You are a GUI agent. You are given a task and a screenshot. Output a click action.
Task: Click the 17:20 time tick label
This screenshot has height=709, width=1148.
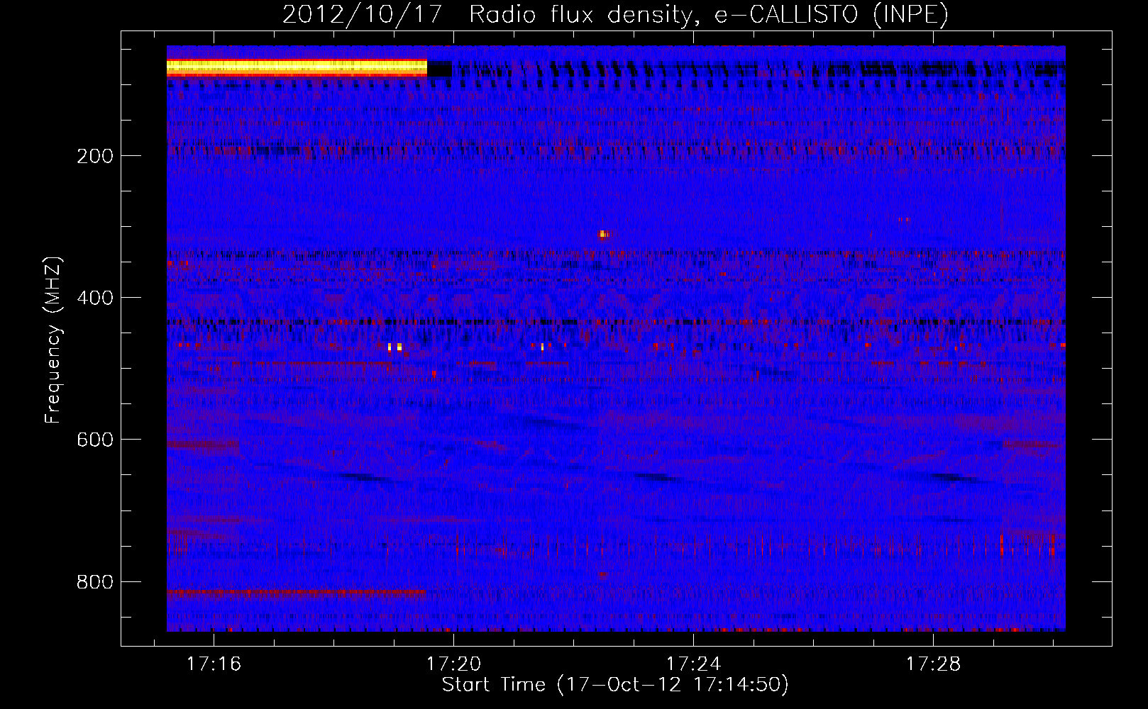click(453, 664)
